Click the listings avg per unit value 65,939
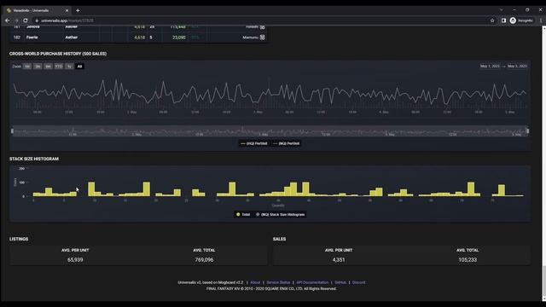This screenshot has width=546, height=307. [75, 259]
